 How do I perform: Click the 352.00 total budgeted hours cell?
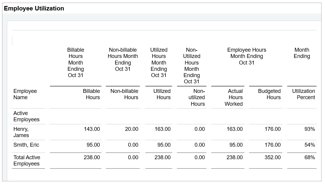click(x=273, y=157)
